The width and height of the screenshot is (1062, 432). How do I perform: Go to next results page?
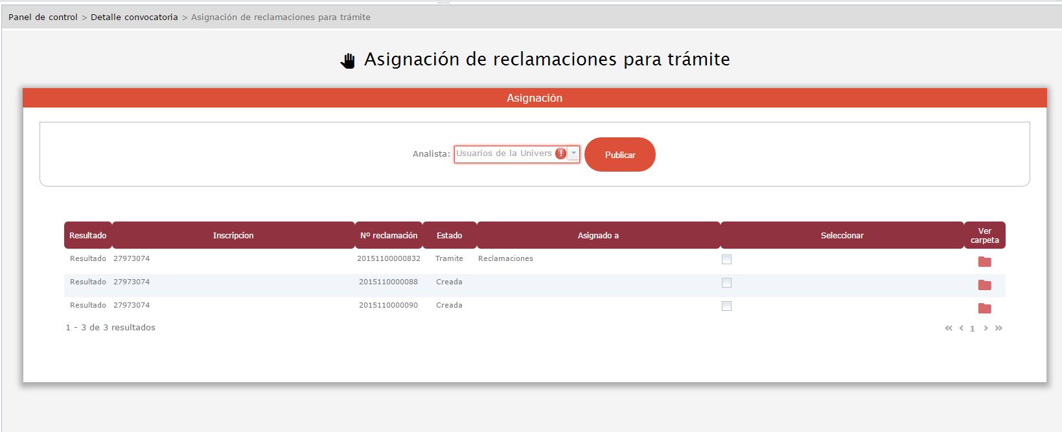click(986, 328)
